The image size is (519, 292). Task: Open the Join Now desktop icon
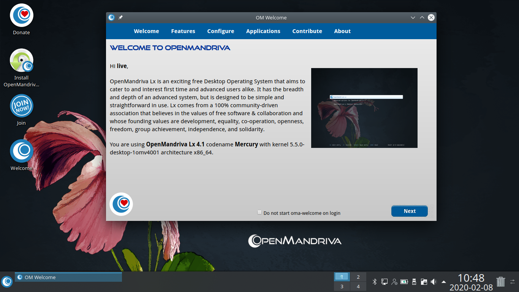(21, 109)
